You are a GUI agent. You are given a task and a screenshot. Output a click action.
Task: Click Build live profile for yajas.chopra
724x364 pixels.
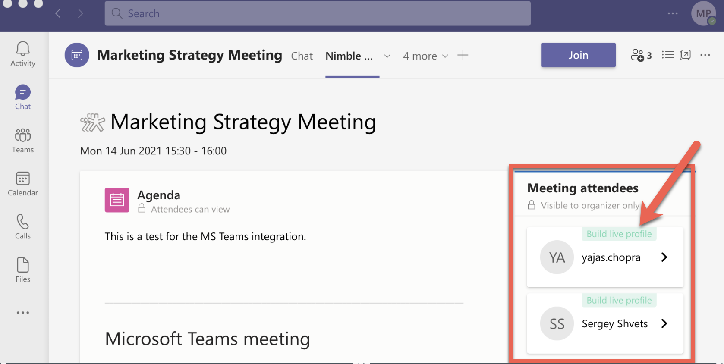(619, 234)
